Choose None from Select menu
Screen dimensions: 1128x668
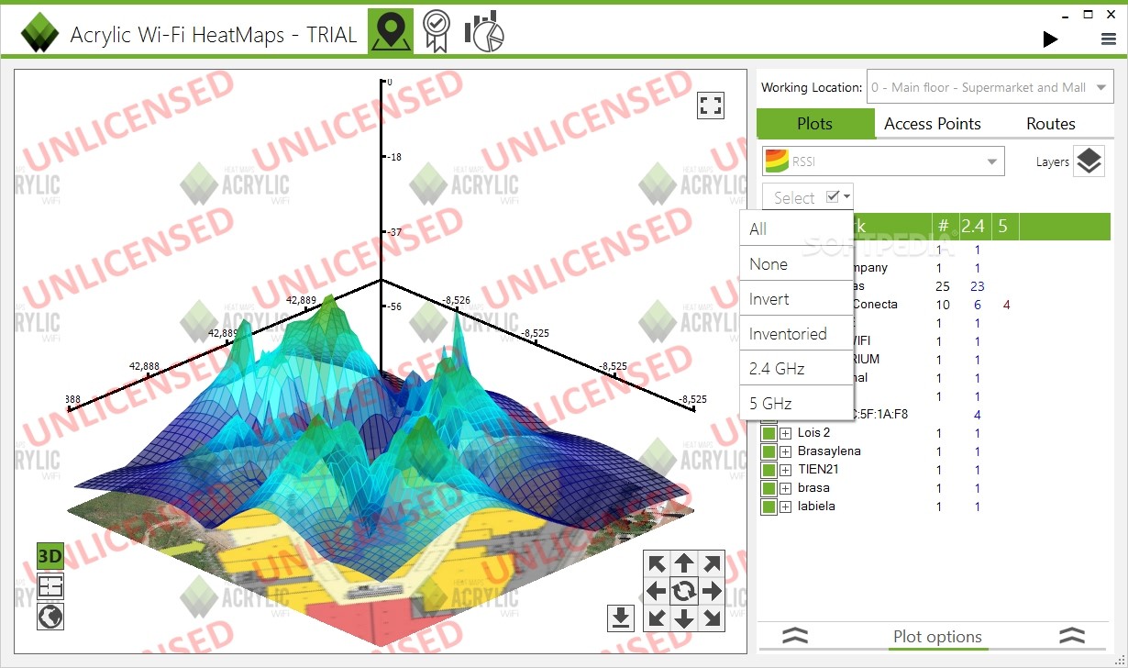tap(796, 263)
